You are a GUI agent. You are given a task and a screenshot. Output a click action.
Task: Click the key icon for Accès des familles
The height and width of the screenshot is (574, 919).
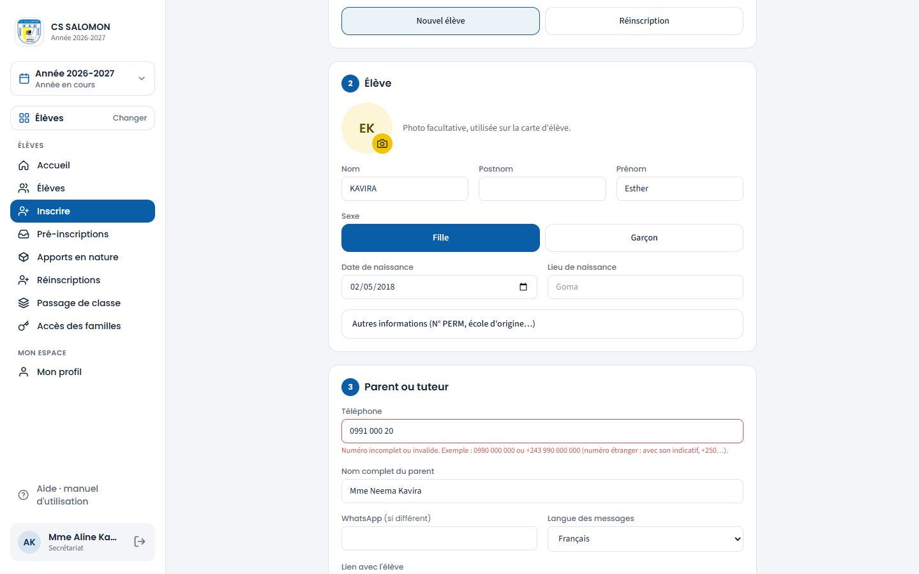point(24,326)
